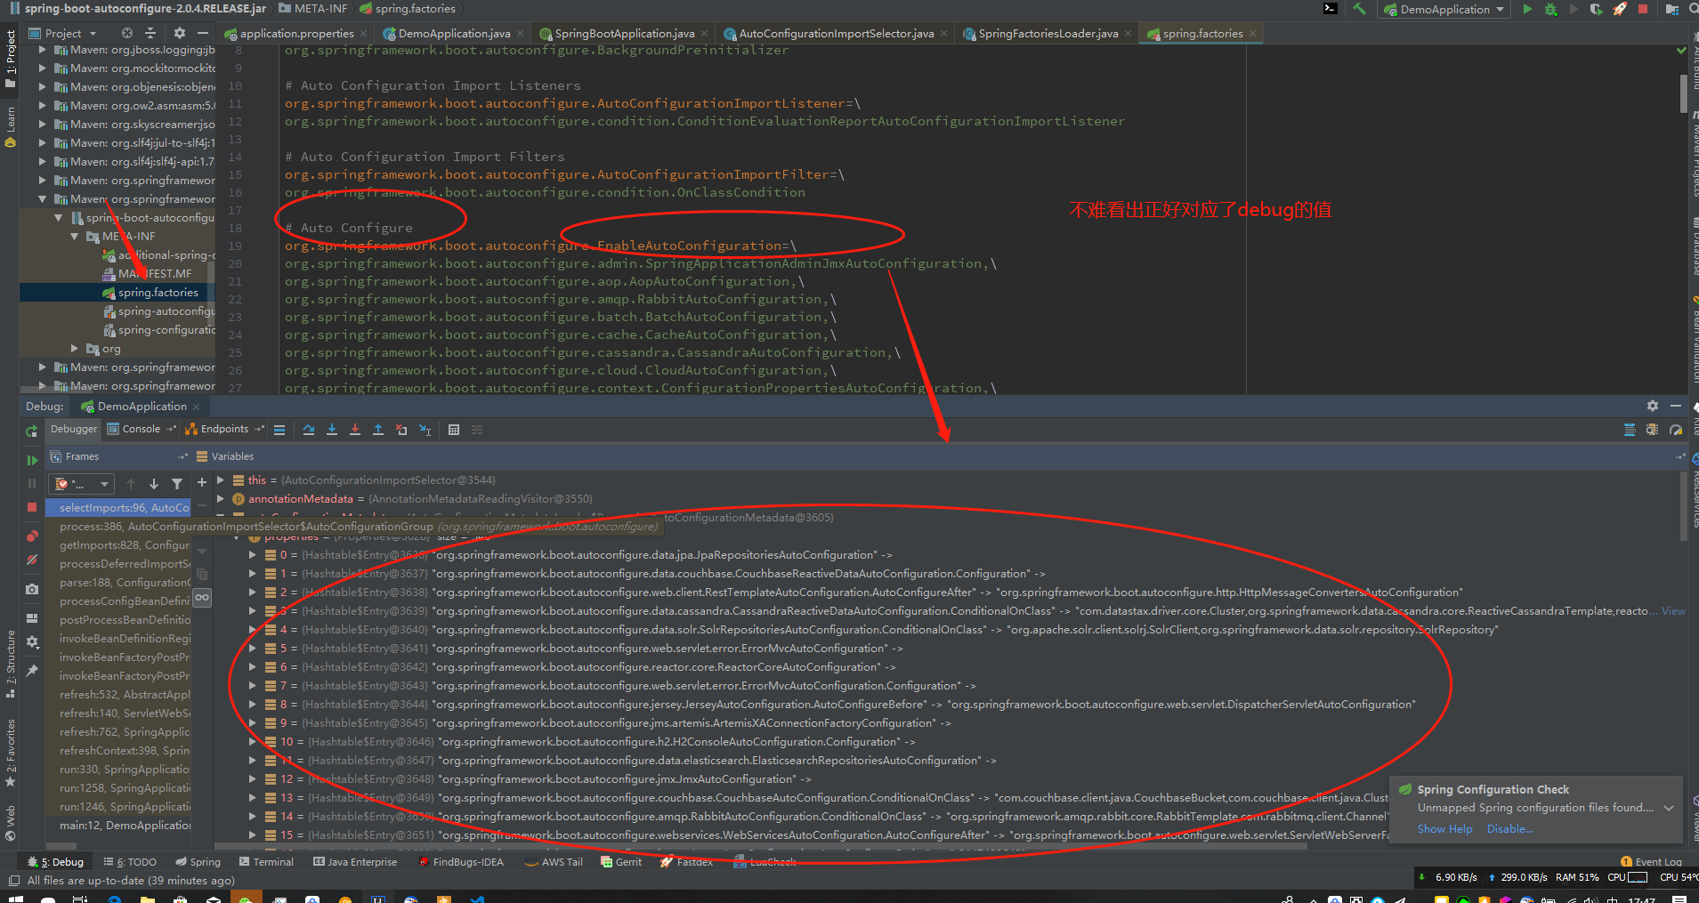Open View Breakpoints icon
Screen dimensions: 1699x903
point(32,536)
